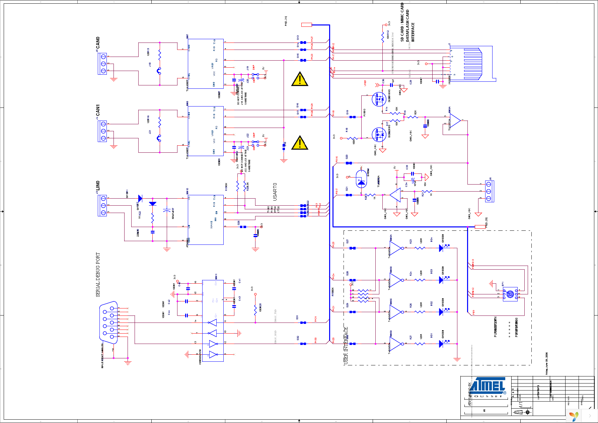
Task: Select the DB9 male serial debug connector
Action: point(109,322)
